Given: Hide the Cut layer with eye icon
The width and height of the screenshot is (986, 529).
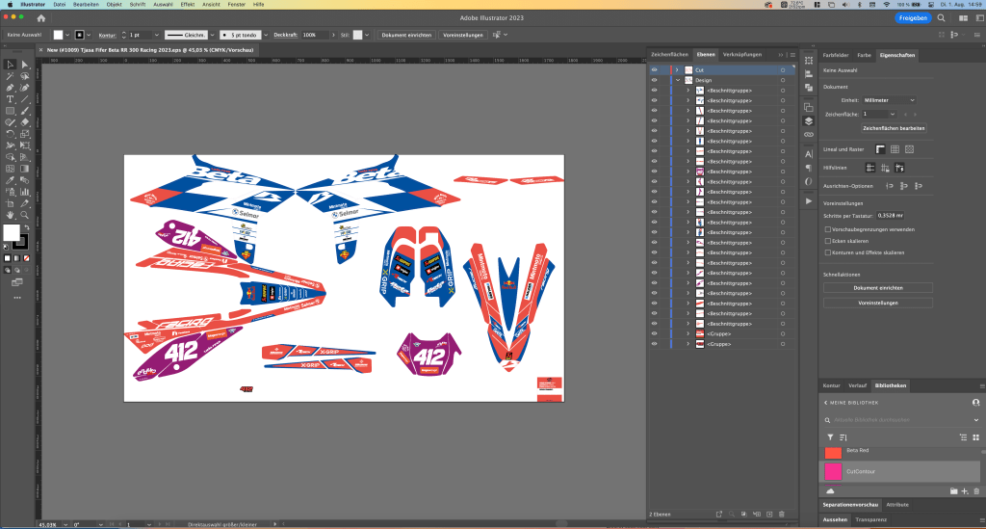Looking at the screenshot, I should [654, 70].
